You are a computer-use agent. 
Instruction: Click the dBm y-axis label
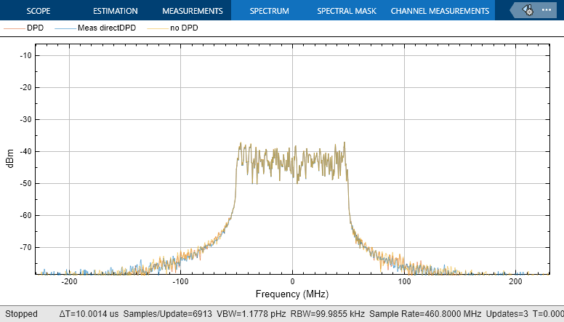[10, 161]
